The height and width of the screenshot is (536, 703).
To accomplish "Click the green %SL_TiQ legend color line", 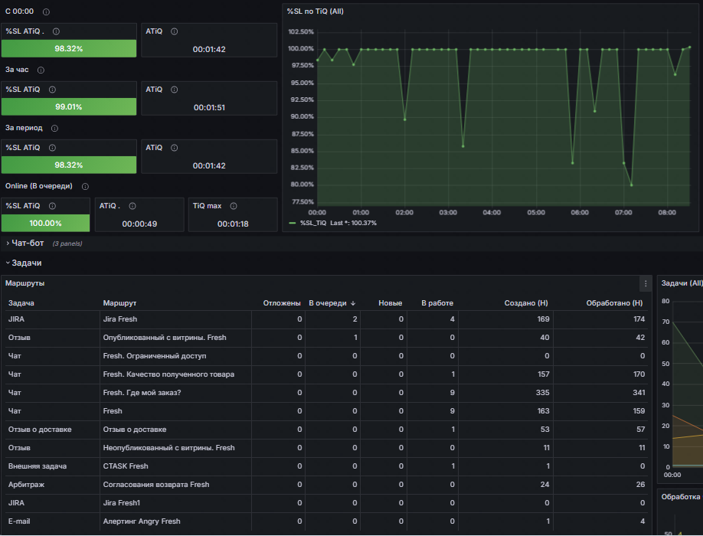I will point(293,223).
